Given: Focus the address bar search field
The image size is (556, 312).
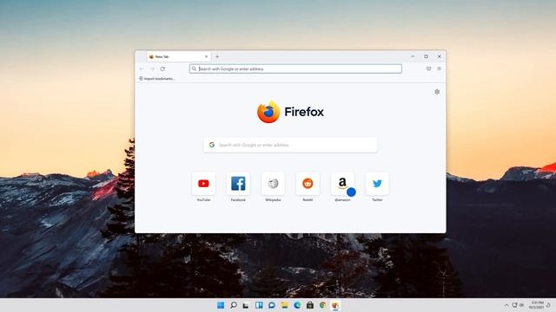Looking at the screenshot, I should [295, 68].
